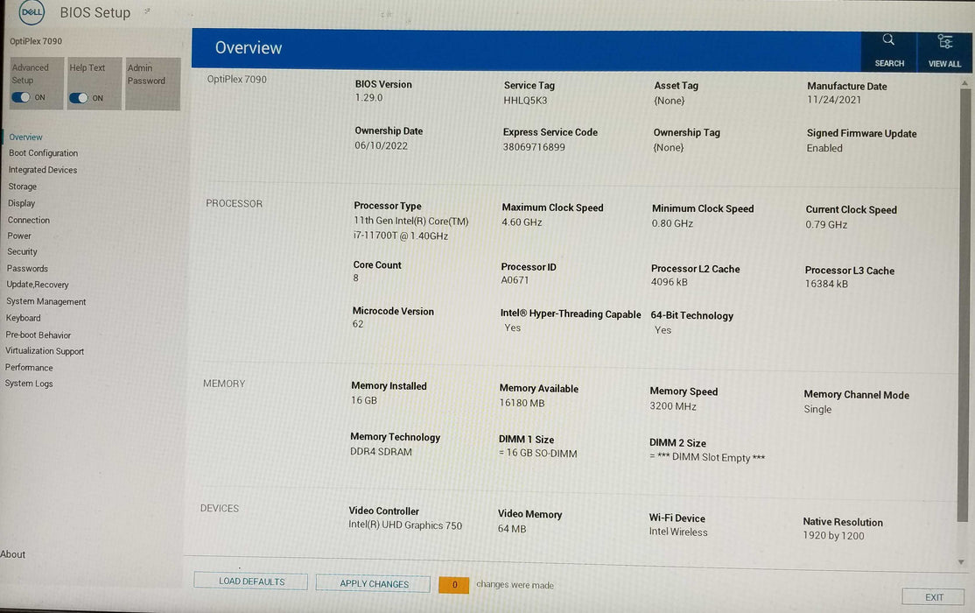The image size is (975, 613).
Task: Click Current Clock Speed 0.79 GHz
Action: (x=826, y=225)
